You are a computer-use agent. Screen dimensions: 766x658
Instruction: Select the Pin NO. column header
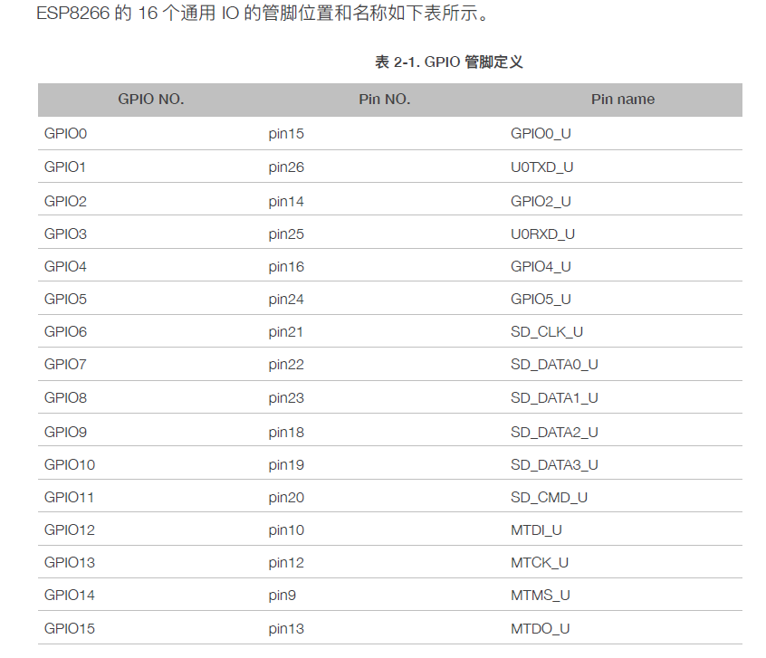[385, 100]
